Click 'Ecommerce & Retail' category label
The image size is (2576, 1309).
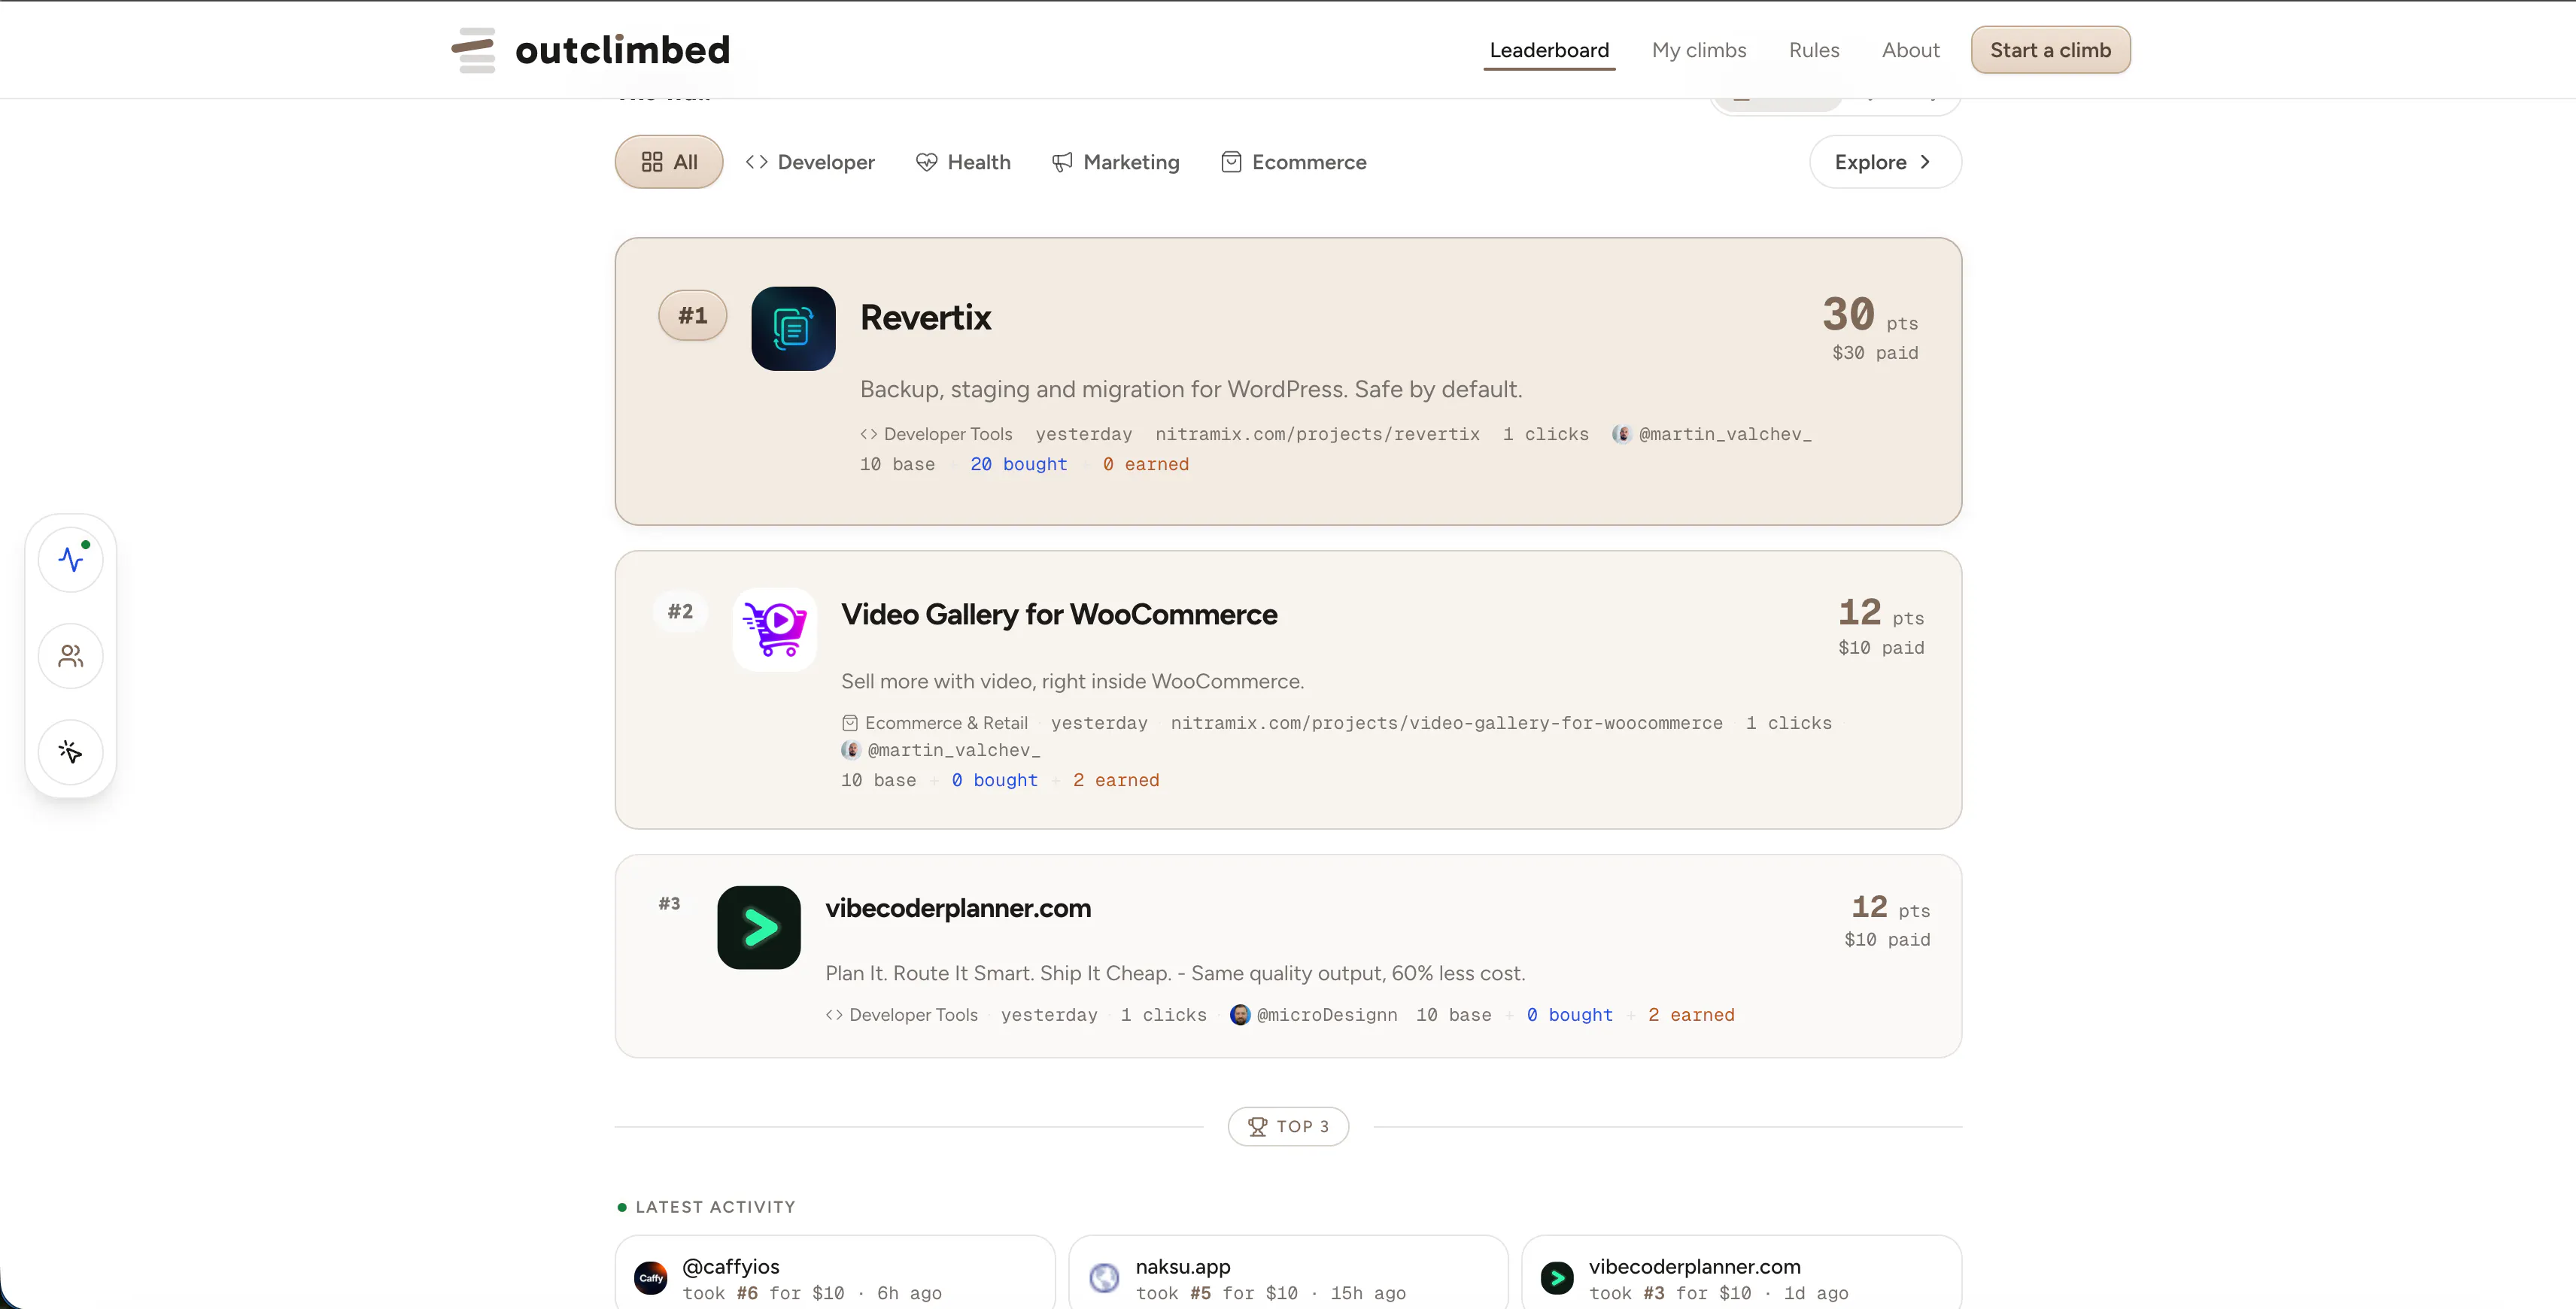[946, 723]
